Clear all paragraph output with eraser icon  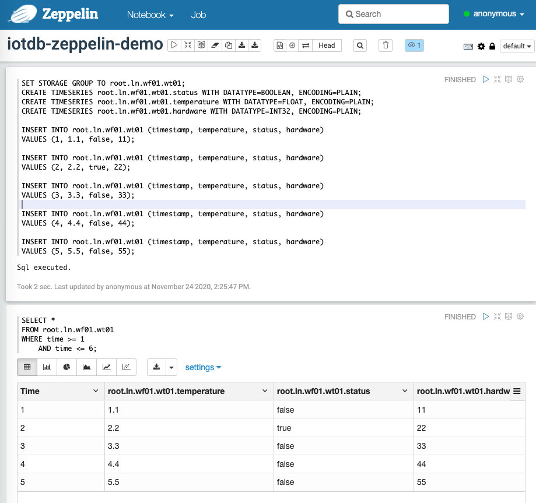215,45
